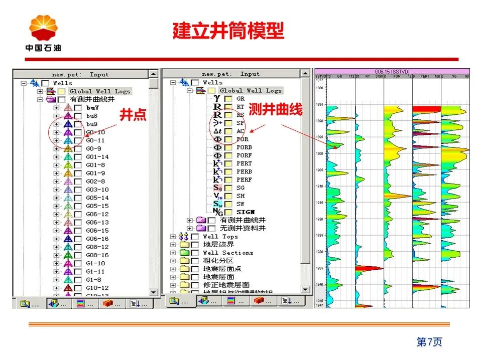The image size is (482, 361).
Task: Select the G0-9 well derrick icon
Action: click(68, 148)
